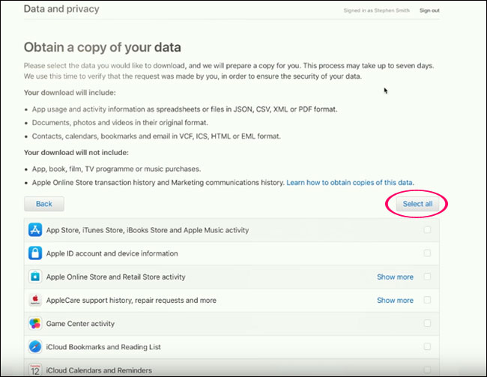This screenshot has width=487, height=377.
Task: Click the iCloud Calendars icon
Action: pyautogui.click(x=34, y=370)
